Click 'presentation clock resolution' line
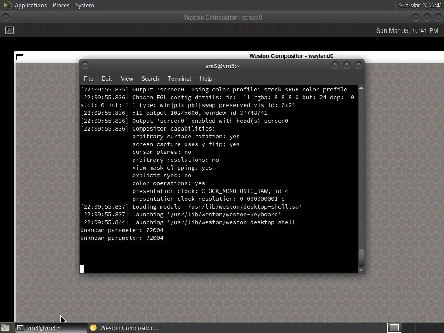 coord(209,199)
